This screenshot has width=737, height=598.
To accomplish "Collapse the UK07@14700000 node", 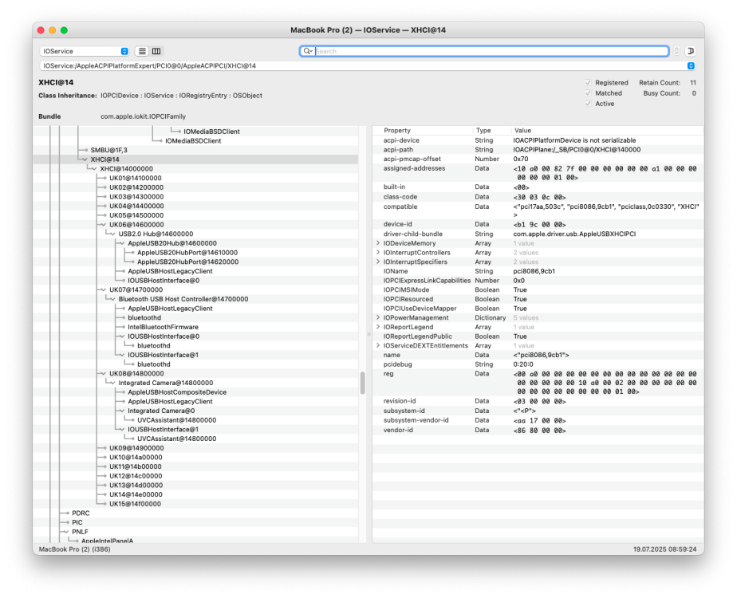I will pyautogui.click(x=104, y=290).
